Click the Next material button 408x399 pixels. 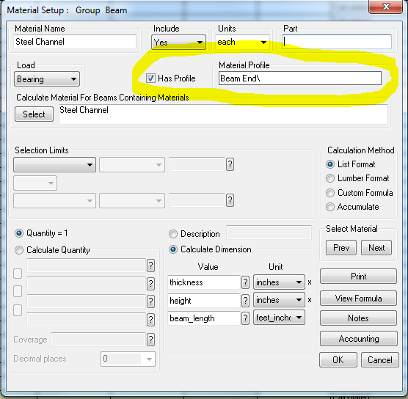(376, 248)
